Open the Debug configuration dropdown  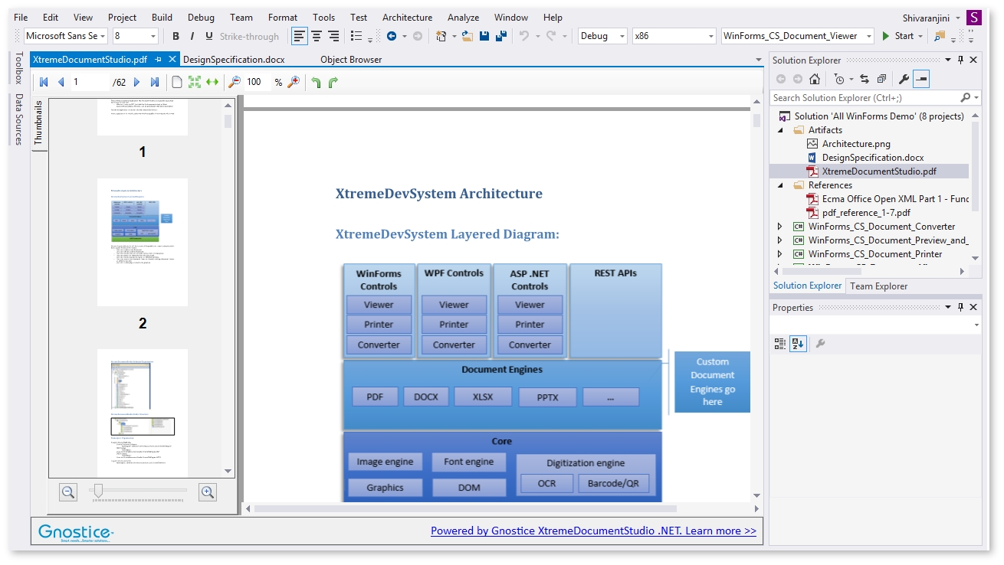tap(622, 36)
